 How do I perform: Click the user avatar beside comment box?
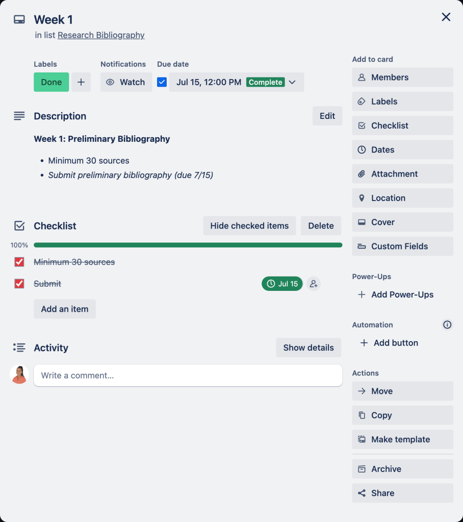coord(19,375)
